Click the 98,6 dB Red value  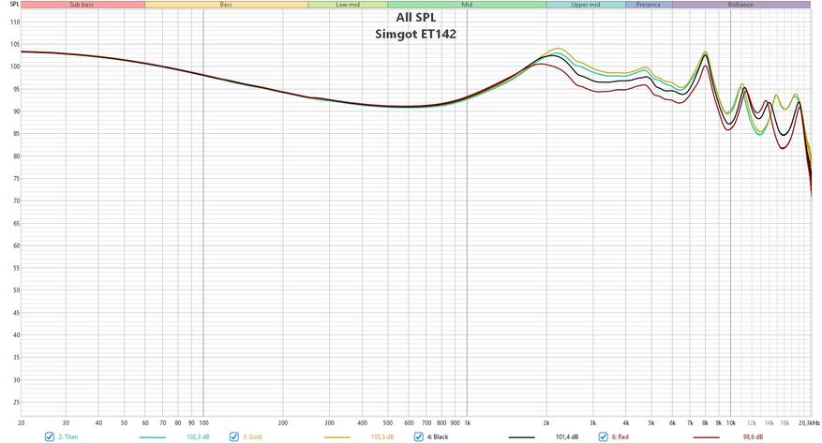coord(753,436)
